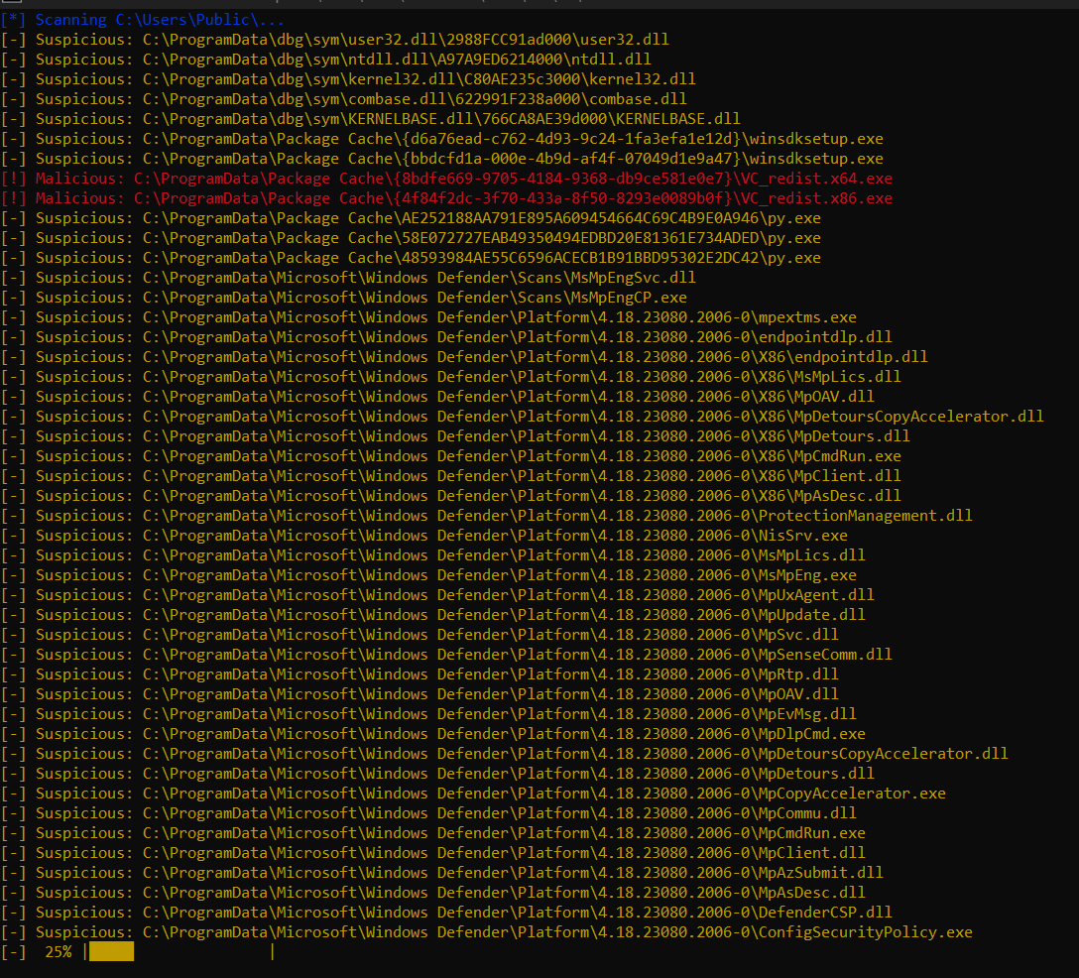Select the MpUpdate.dll entry
This screenshot has height=978, width=1079.
tap(432, 615)
